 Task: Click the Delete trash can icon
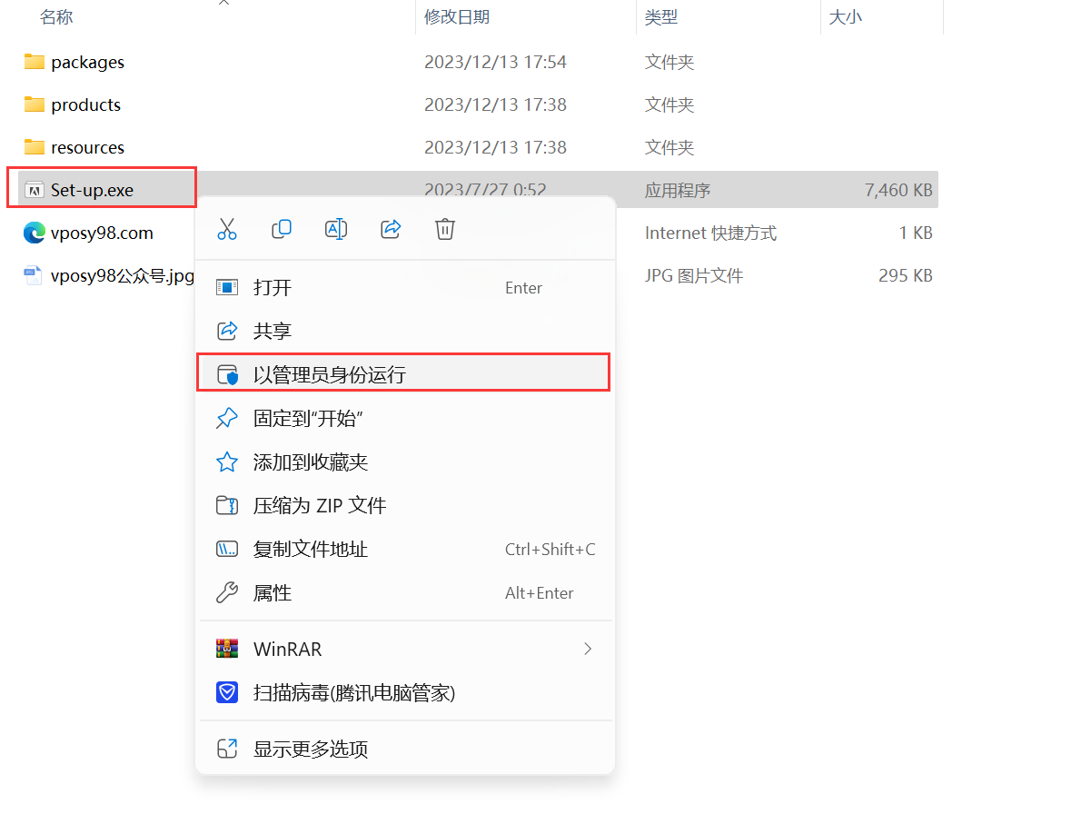[445, 229]
